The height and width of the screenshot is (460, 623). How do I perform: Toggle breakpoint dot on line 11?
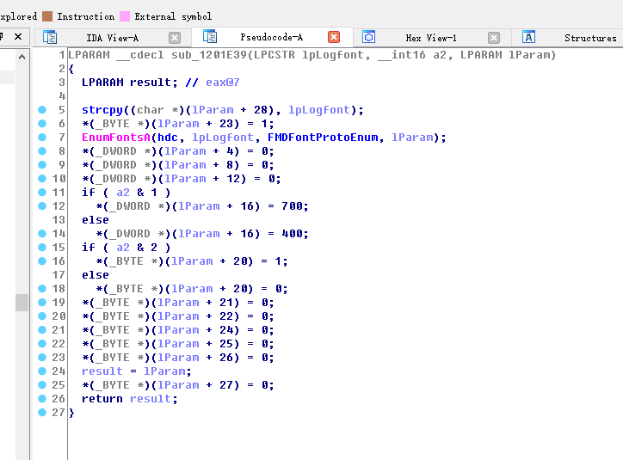click(42, 193)
